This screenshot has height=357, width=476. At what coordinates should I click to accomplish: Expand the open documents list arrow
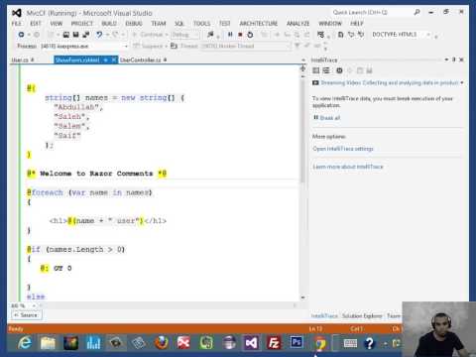coord(303,59)
